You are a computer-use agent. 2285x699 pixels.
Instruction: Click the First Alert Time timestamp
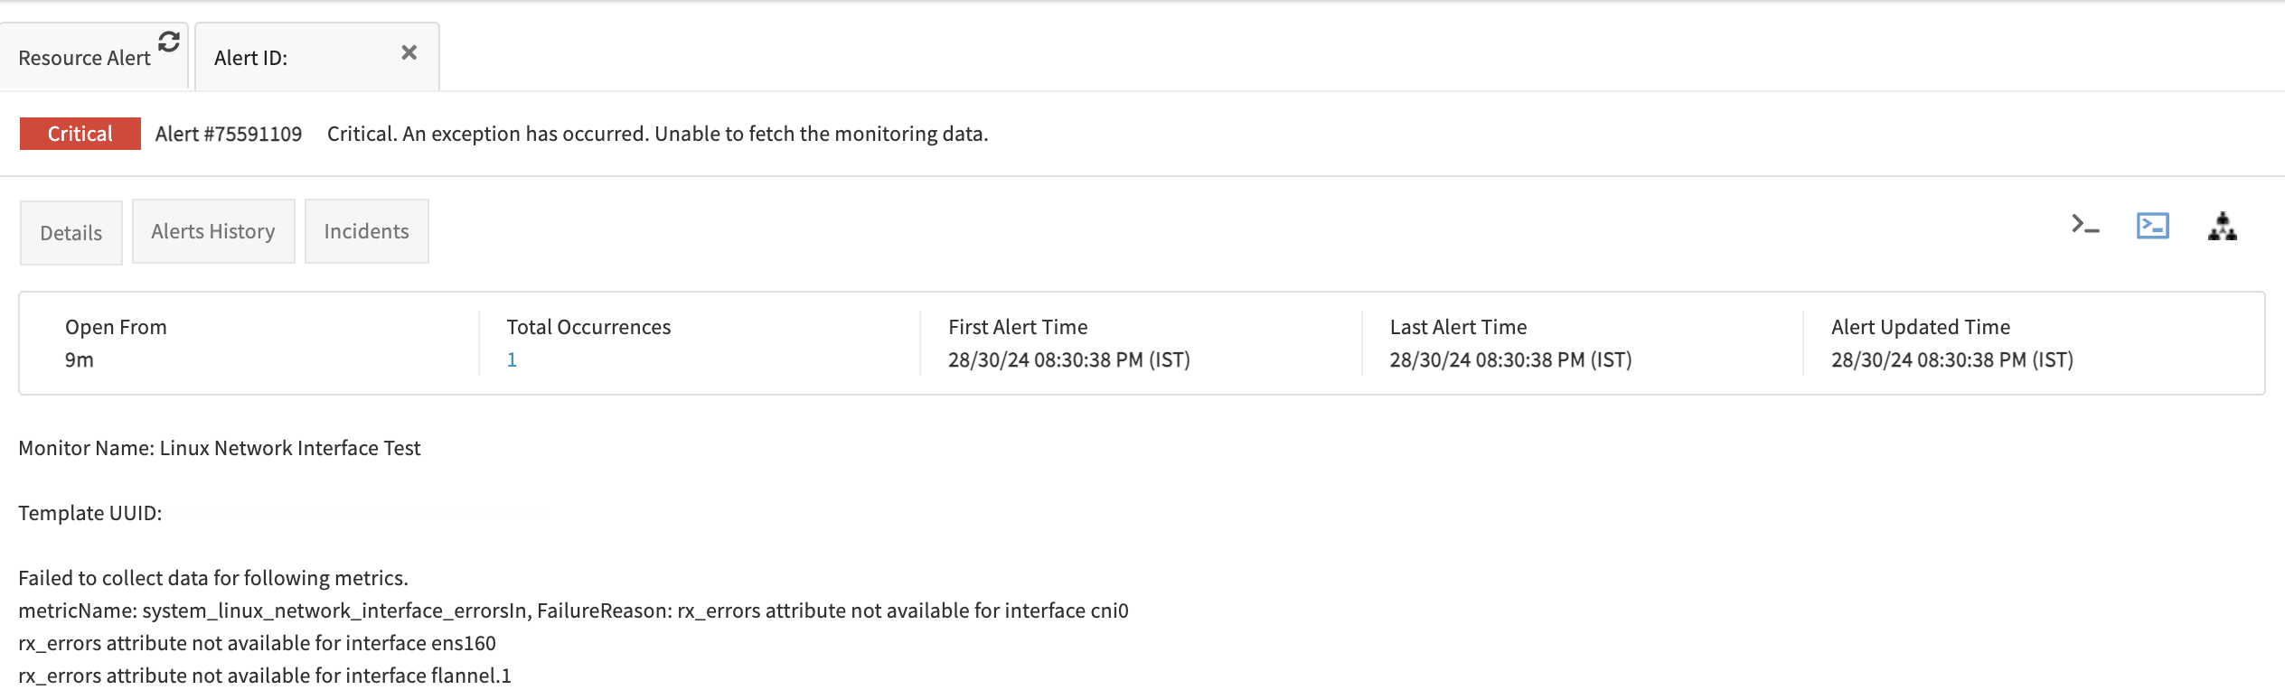(1068, 359)
